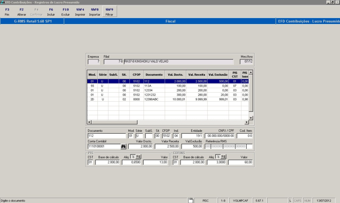Click the clipboard icon in status bar

point(191,200)
